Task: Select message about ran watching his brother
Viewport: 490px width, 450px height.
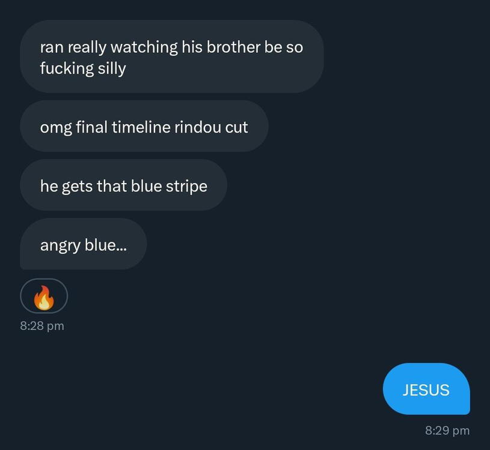Action: pyautogui.click(x=172, y=56)
